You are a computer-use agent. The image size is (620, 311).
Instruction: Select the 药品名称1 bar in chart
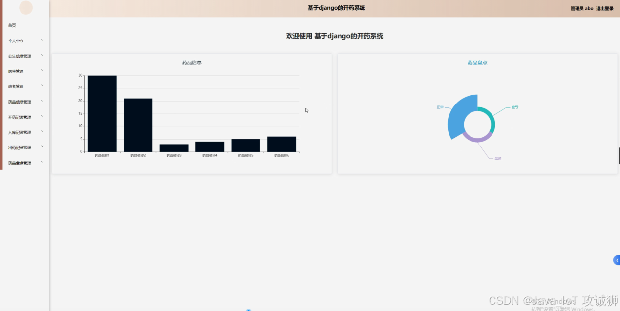(102, 114)
